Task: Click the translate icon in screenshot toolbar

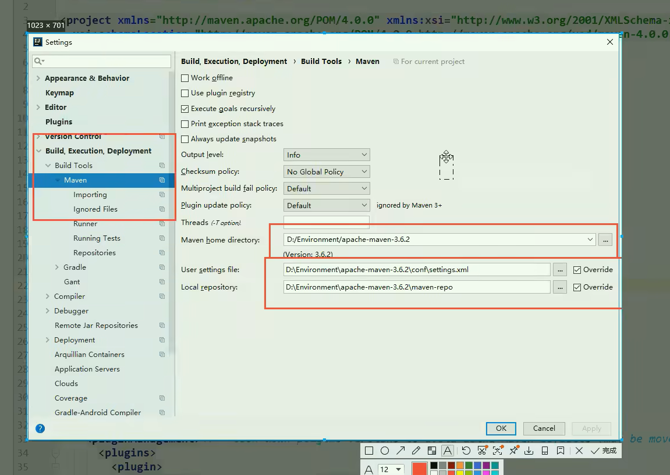Action: pyautogui.click(x=498, y=451)
